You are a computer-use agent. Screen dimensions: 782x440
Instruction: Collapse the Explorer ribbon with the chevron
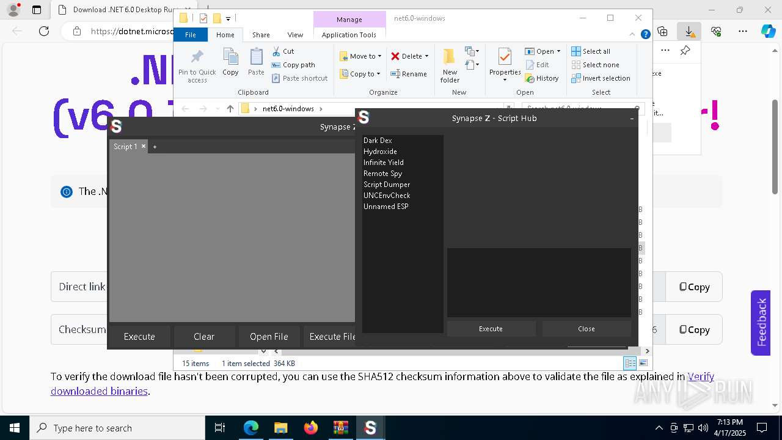point(632,35)
